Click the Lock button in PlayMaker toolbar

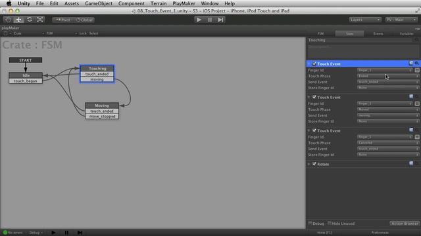click(x=83, y=33)
